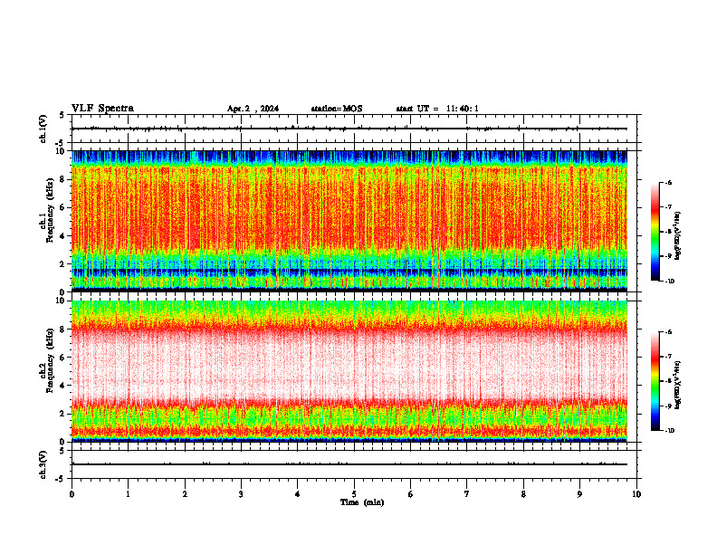Select the ch.2 "Frequency (kHz)" axis label
This screenshot has width=717, height=554.
(50, 360)
